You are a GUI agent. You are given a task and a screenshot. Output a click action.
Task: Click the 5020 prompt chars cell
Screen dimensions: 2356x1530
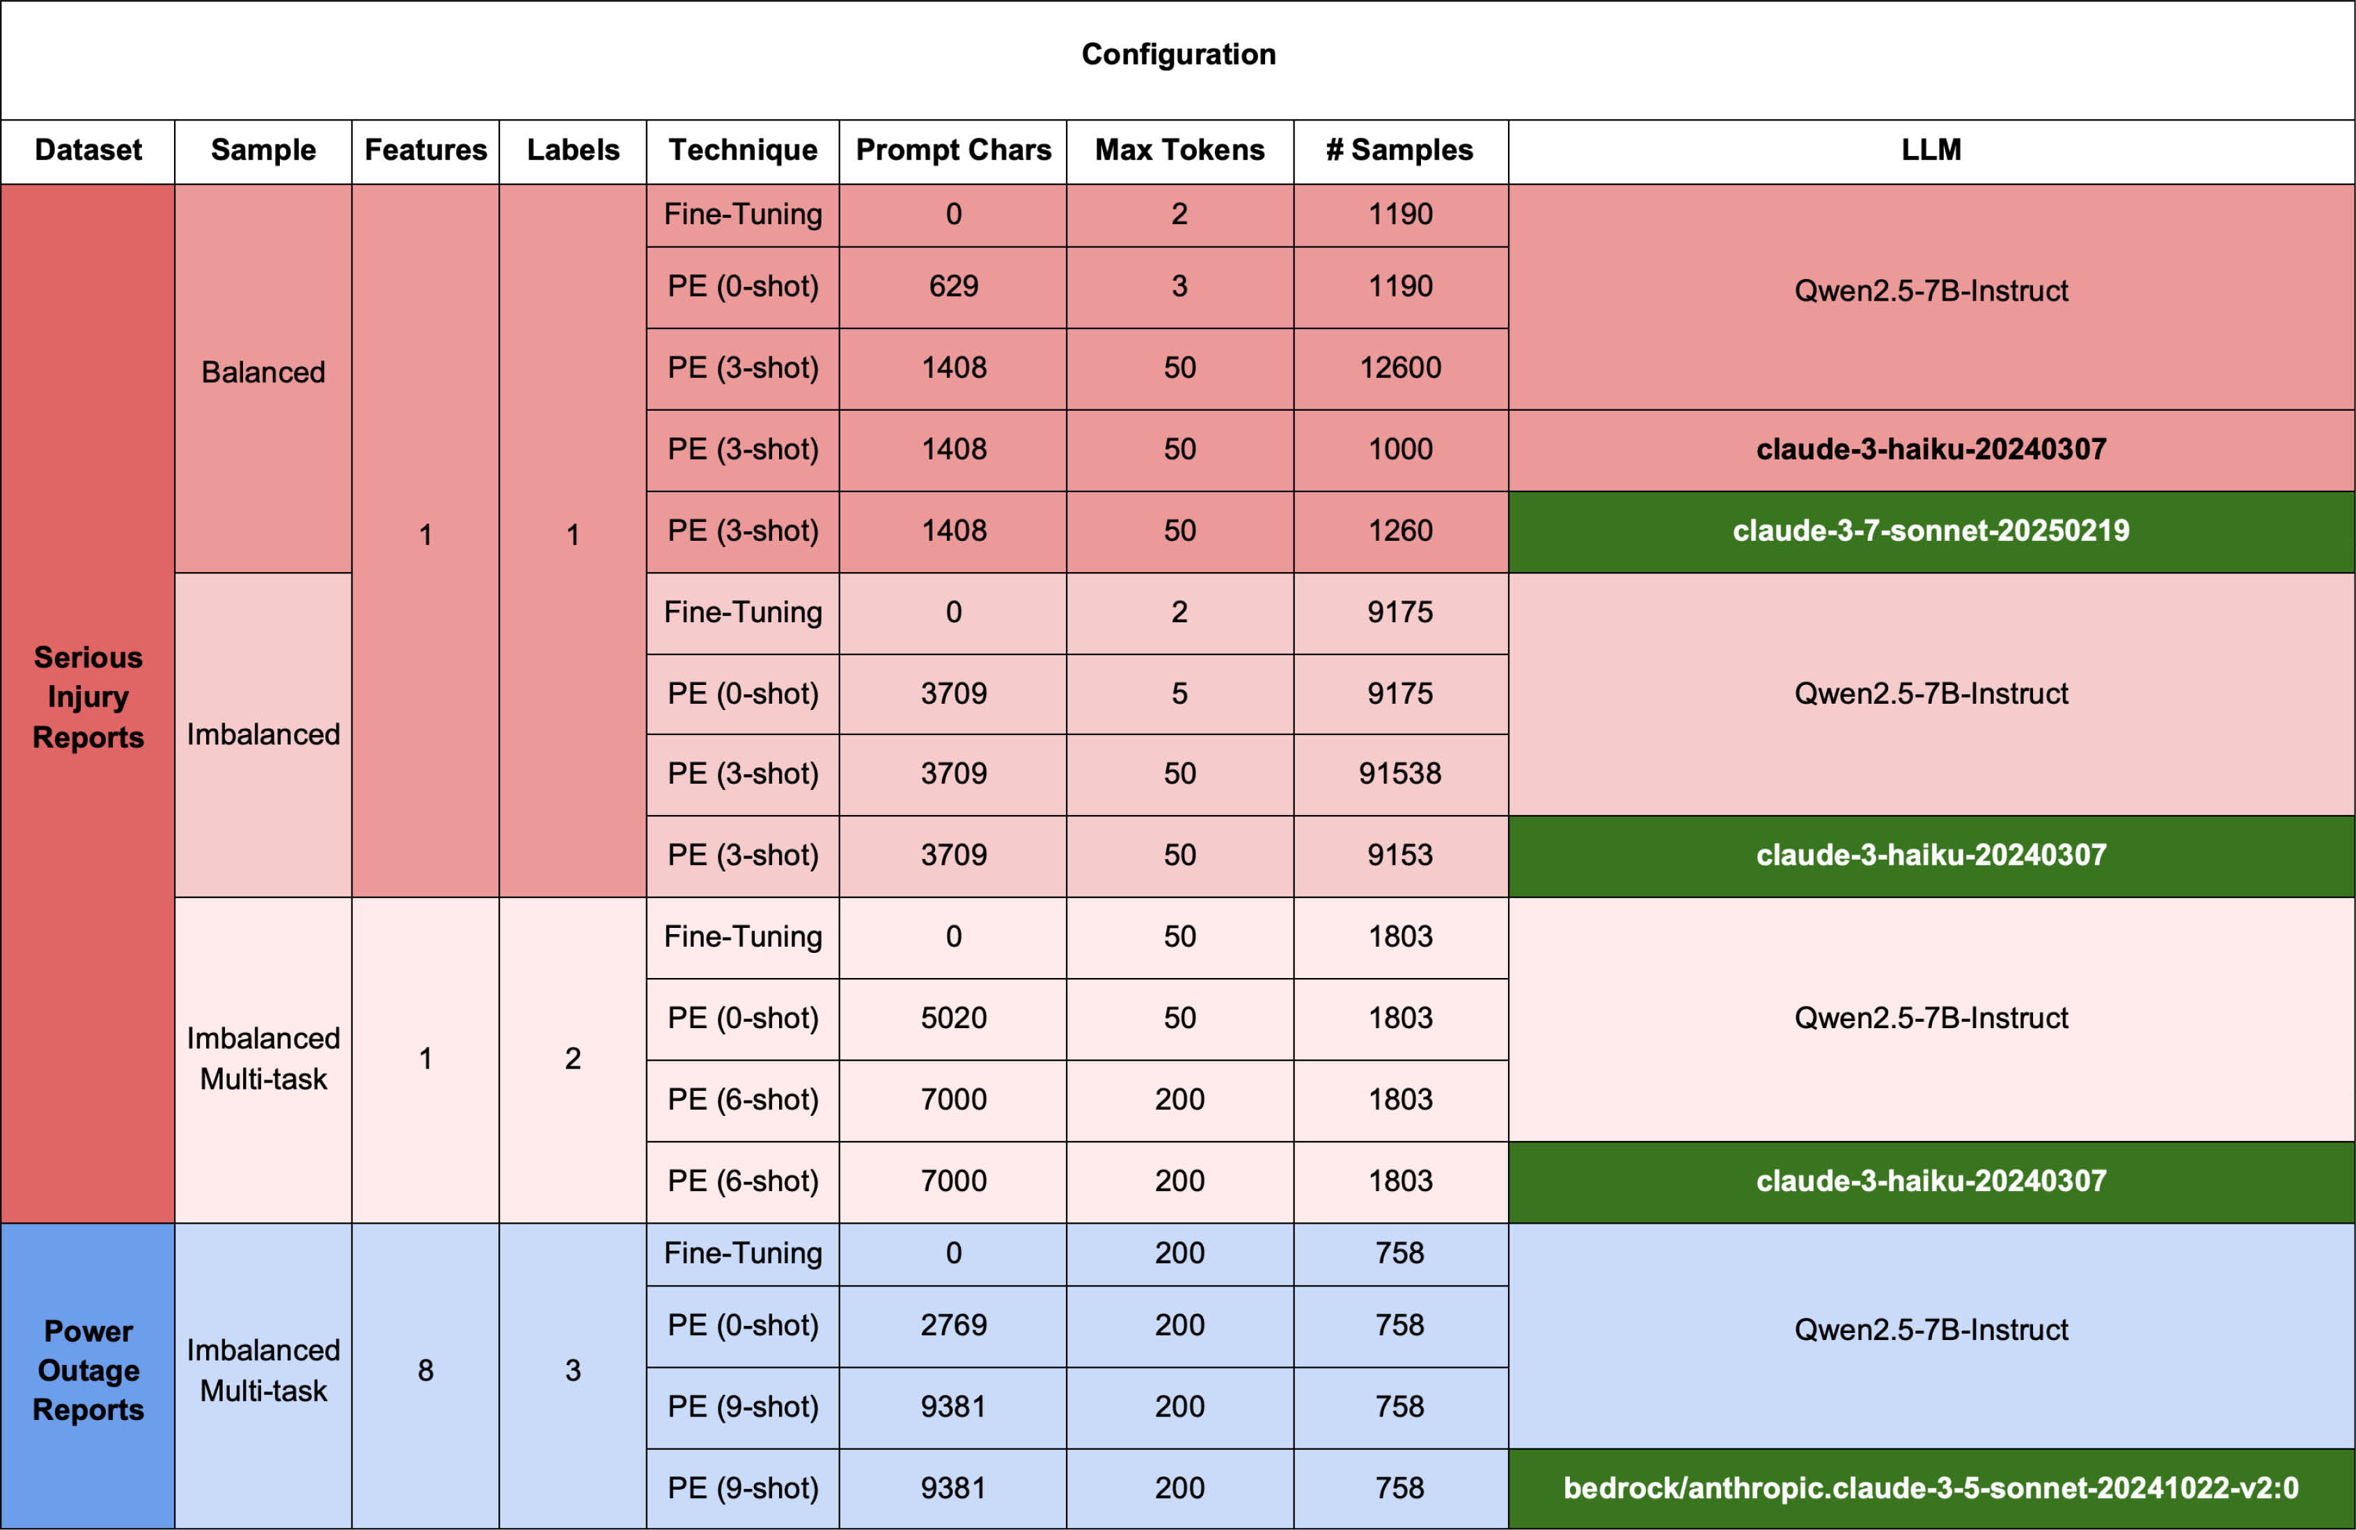point(953,1018)
